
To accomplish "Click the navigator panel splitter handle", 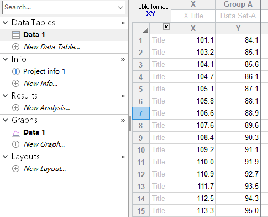I will [130, 123].
